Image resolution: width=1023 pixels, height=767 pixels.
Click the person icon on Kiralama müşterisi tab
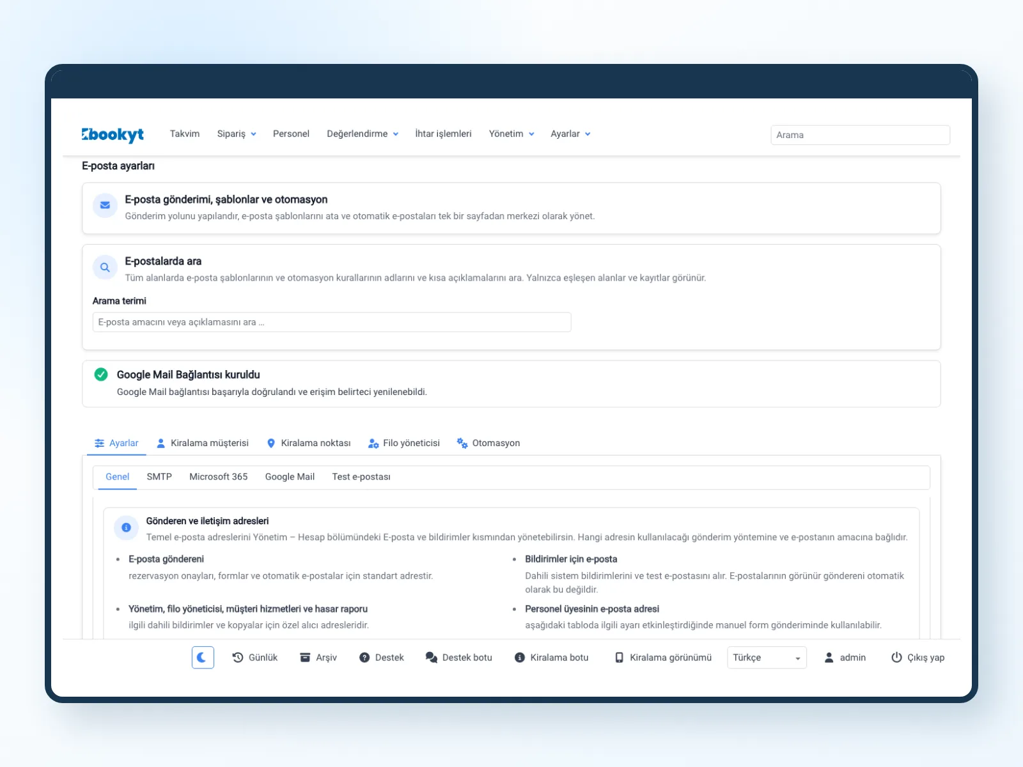click(x=161, y=443)
